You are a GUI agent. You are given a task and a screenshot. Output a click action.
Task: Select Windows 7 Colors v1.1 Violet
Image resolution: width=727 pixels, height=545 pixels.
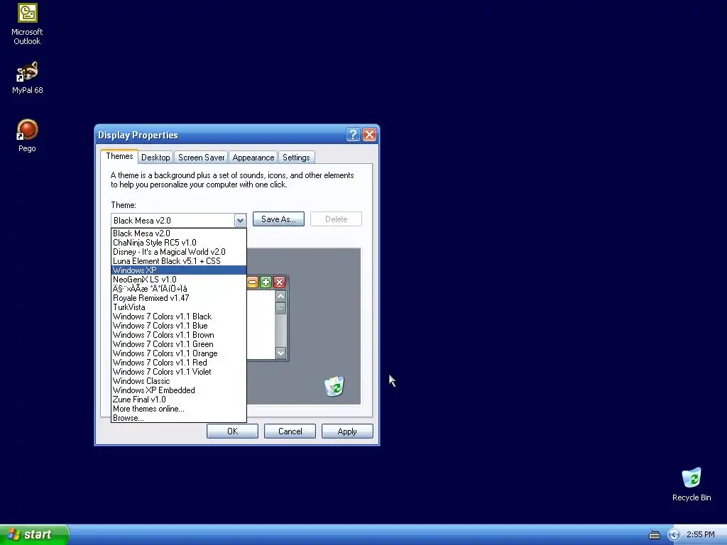tap(178, 372)
